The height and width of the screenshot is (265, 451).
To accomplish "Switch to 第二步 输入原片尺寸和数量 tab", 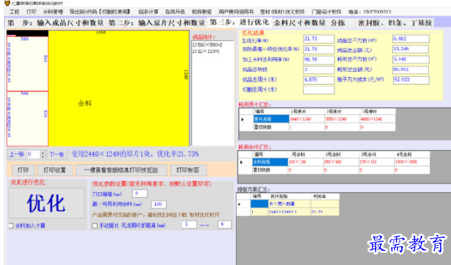I will 157,23.
